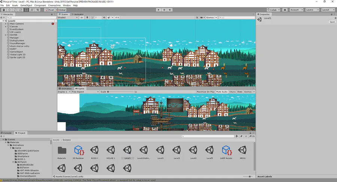Show Stats in Game view
The width and height of the screenshot is (337, 182).
click(240, 92)
